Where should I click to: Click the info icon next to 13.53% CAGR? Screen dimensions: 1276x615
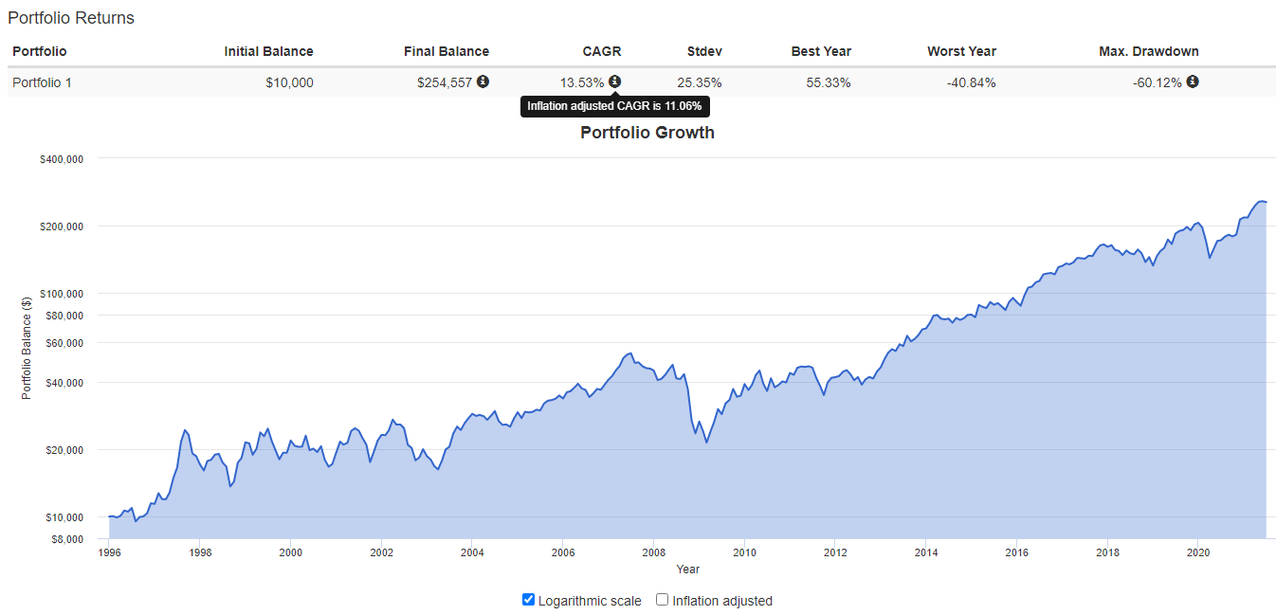(x=614, y=81)
